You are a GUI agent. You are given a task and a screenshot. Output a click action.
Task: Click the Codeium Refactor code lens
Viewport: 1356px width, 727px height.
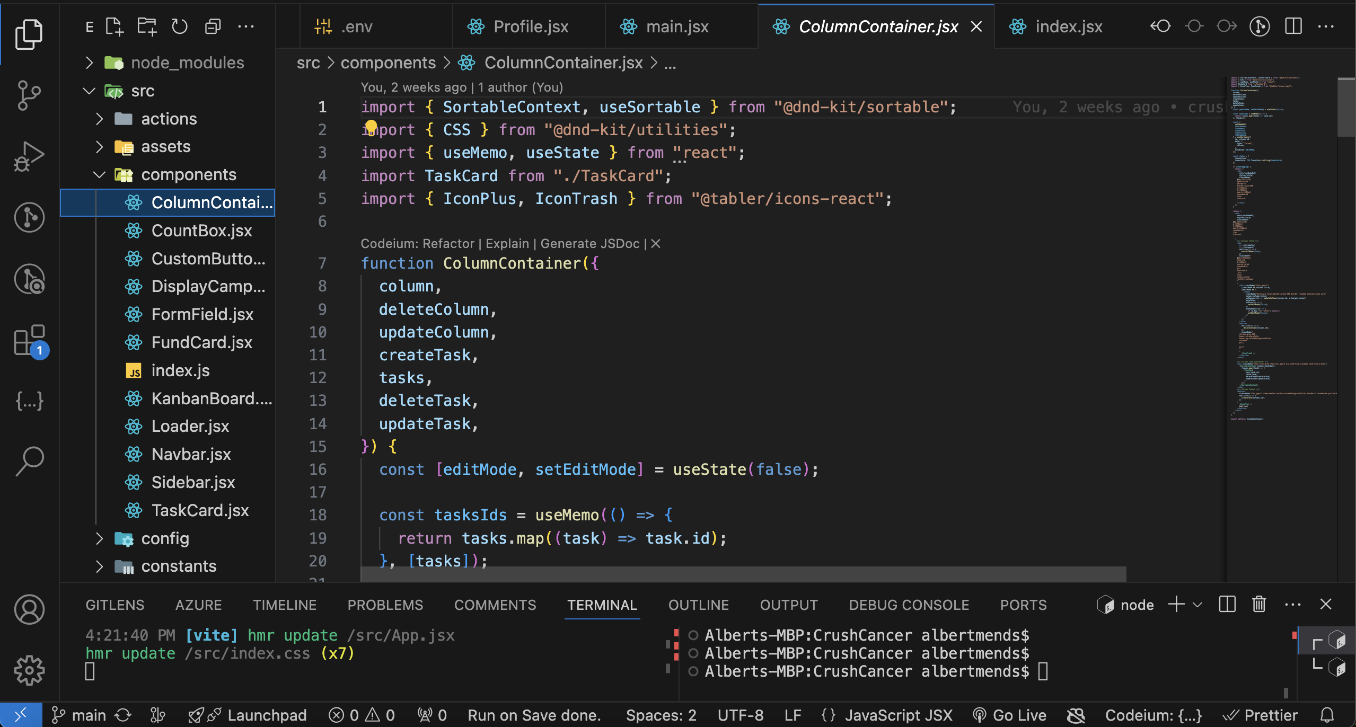[x=448, y=243]
